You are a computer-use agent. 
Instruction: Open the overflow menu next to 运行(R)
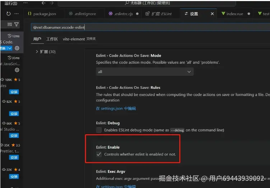[x=25, y=3]
